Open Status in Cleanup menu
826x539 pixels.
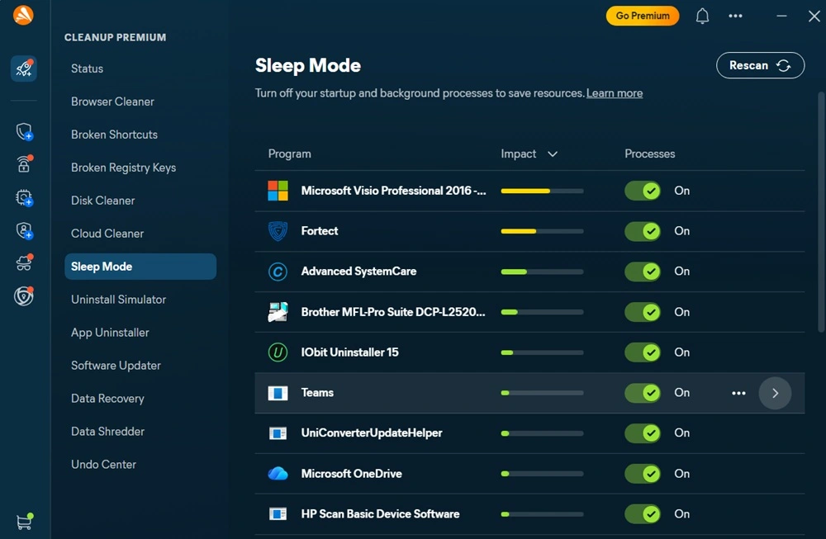coord(87,69)
